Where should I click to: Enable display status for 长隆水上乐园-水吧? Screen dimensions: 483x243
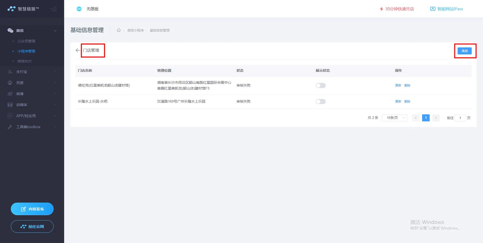(320, 102)
